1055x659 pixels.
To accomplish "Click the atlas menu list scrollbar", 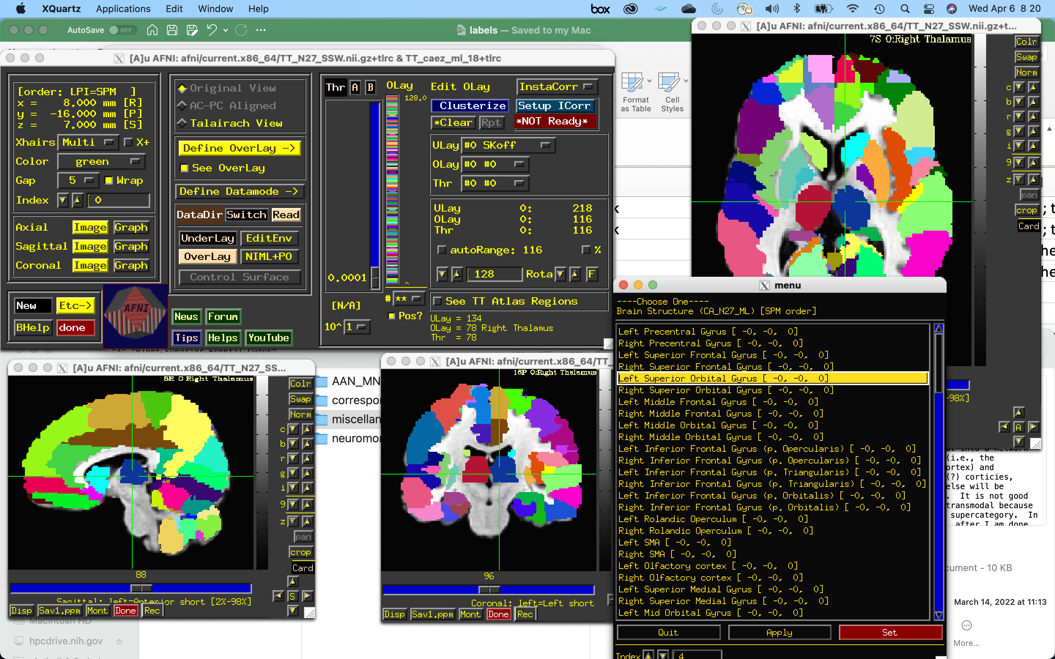I will (x=939, y=472).
